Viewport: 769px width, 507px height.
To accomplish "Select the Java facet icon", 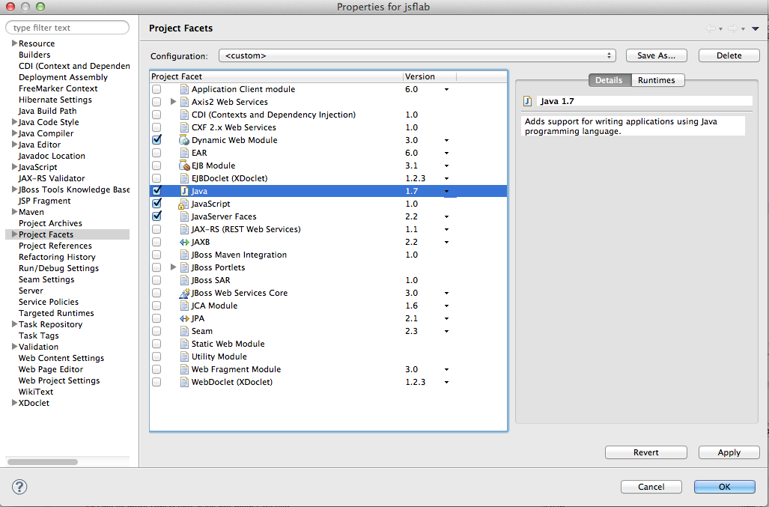I will [185, 191].
